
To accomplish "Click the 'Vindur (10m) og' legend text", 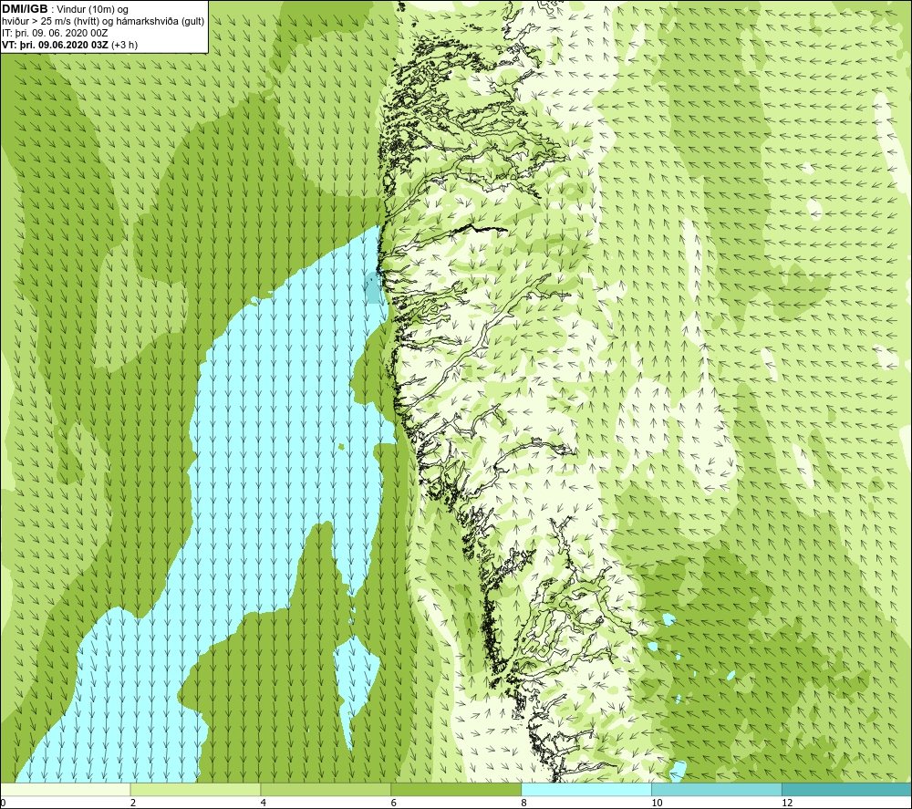I will tap(93, 10).
